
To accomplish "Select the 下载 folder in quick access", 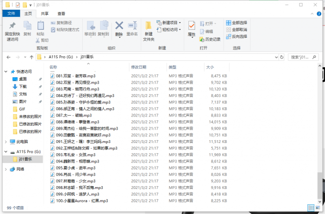I will (23, 86).
